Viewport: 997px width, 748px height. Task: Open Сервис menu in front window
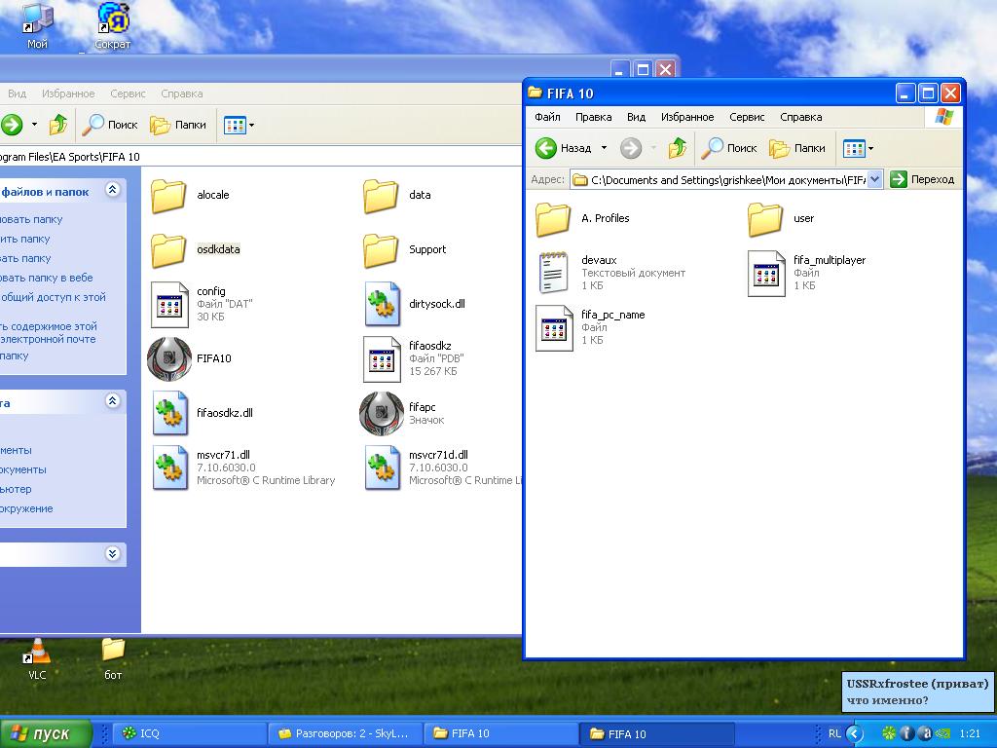(x=747, y=117)
